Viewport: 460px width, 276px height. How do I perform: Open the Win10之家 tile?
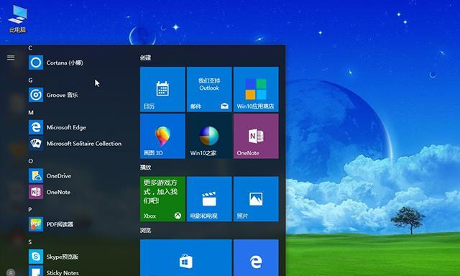click(209, 136)
